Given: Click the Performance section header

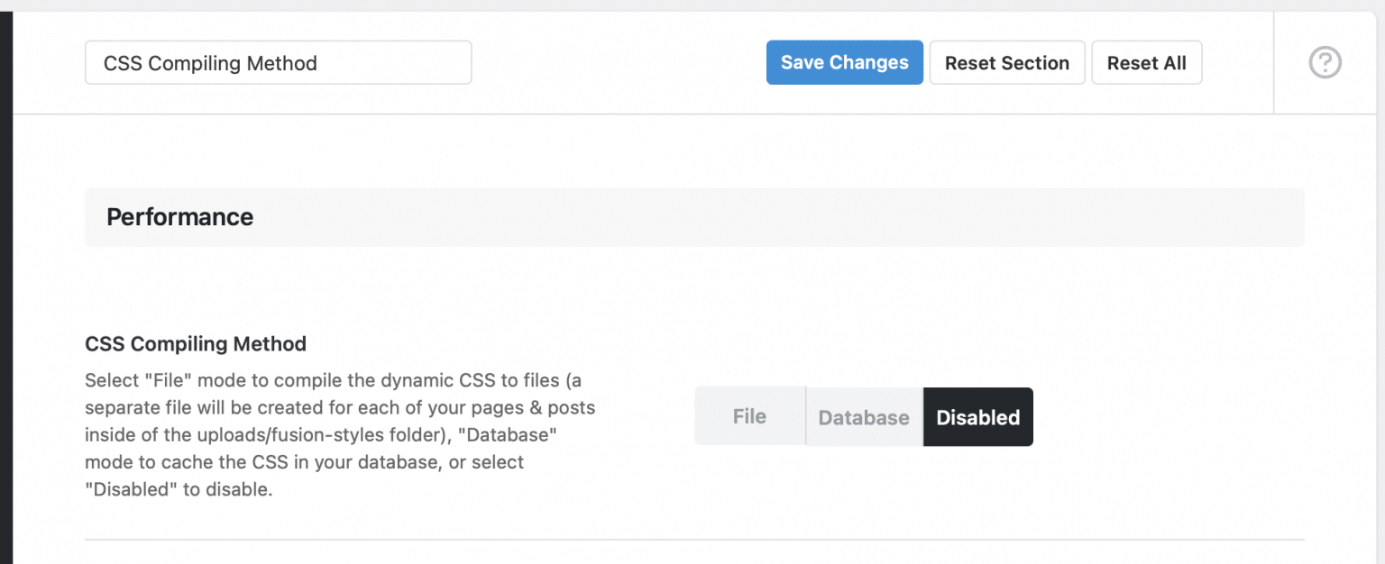Looking at the screenshot, I should pos(179,216).
